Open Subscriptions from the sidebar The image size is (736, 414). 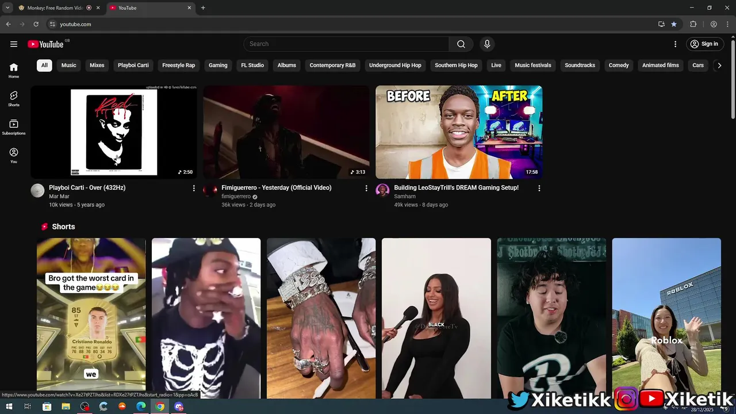(x=14, y=127)
